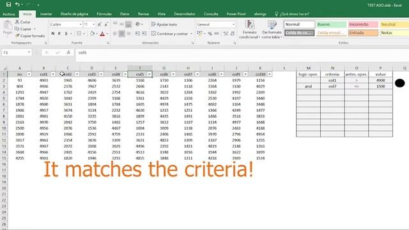Increase font size with large A icon
Screen dimensions: 409x230
(x=100, y=24)
